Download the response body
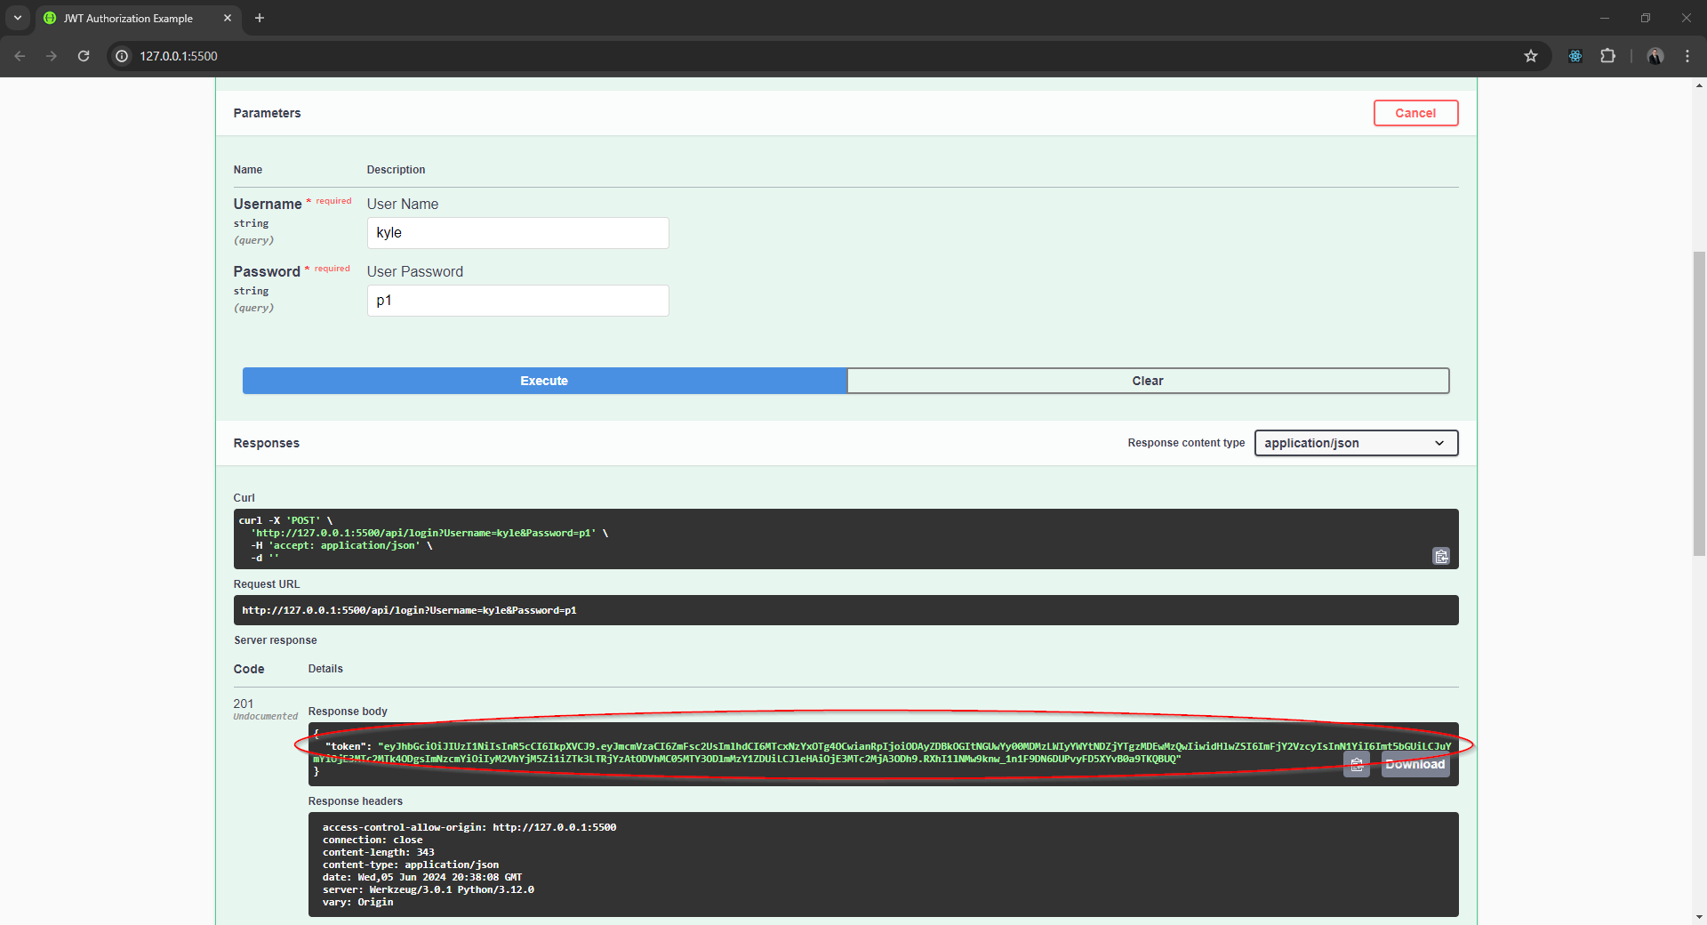1707x925 pixels. pyautogui.click(x=1414, y=765)
